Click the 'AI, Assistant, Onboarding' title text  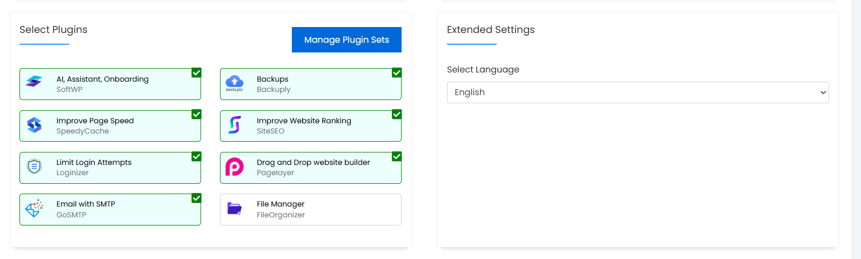pos(103,79)
